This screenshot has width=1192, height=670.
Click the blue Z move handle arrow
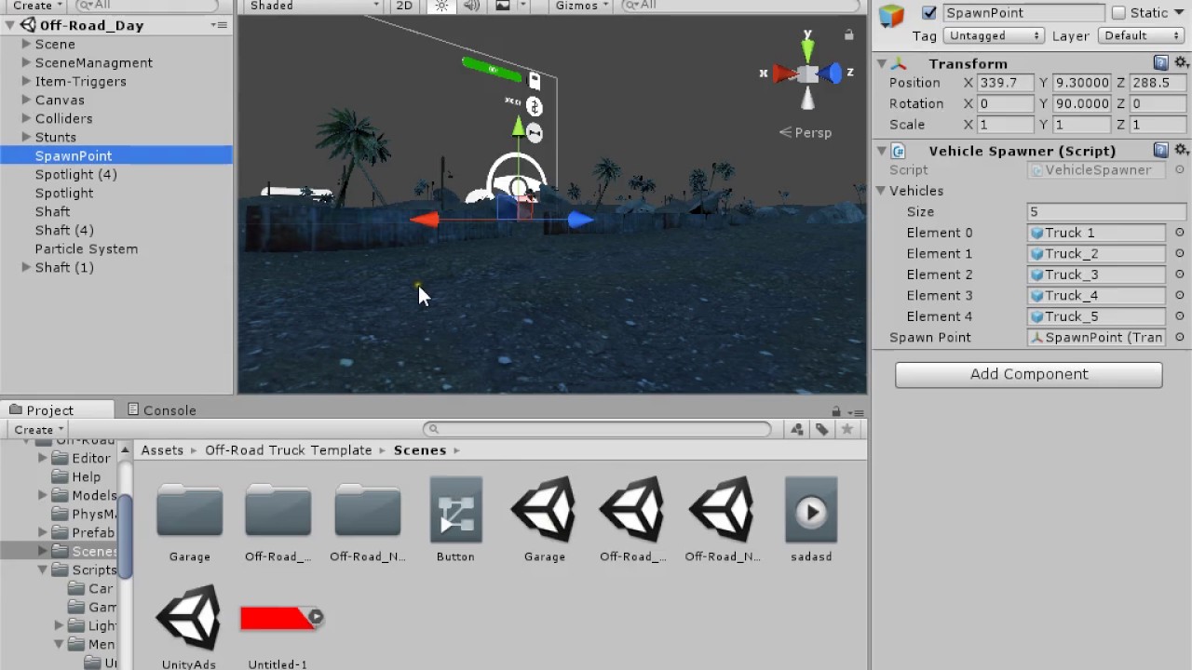[579, 220]
